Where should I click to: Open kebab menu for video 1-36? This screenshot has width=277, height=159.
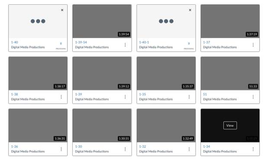pyautogui.click(x=61, y=149)
